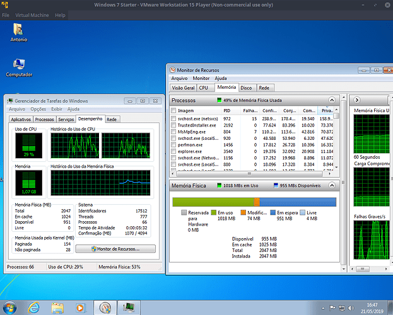Launch Internet Explorer from the taskbar
This screenshot has height=315, width=393.
click(x=34, y=307)
